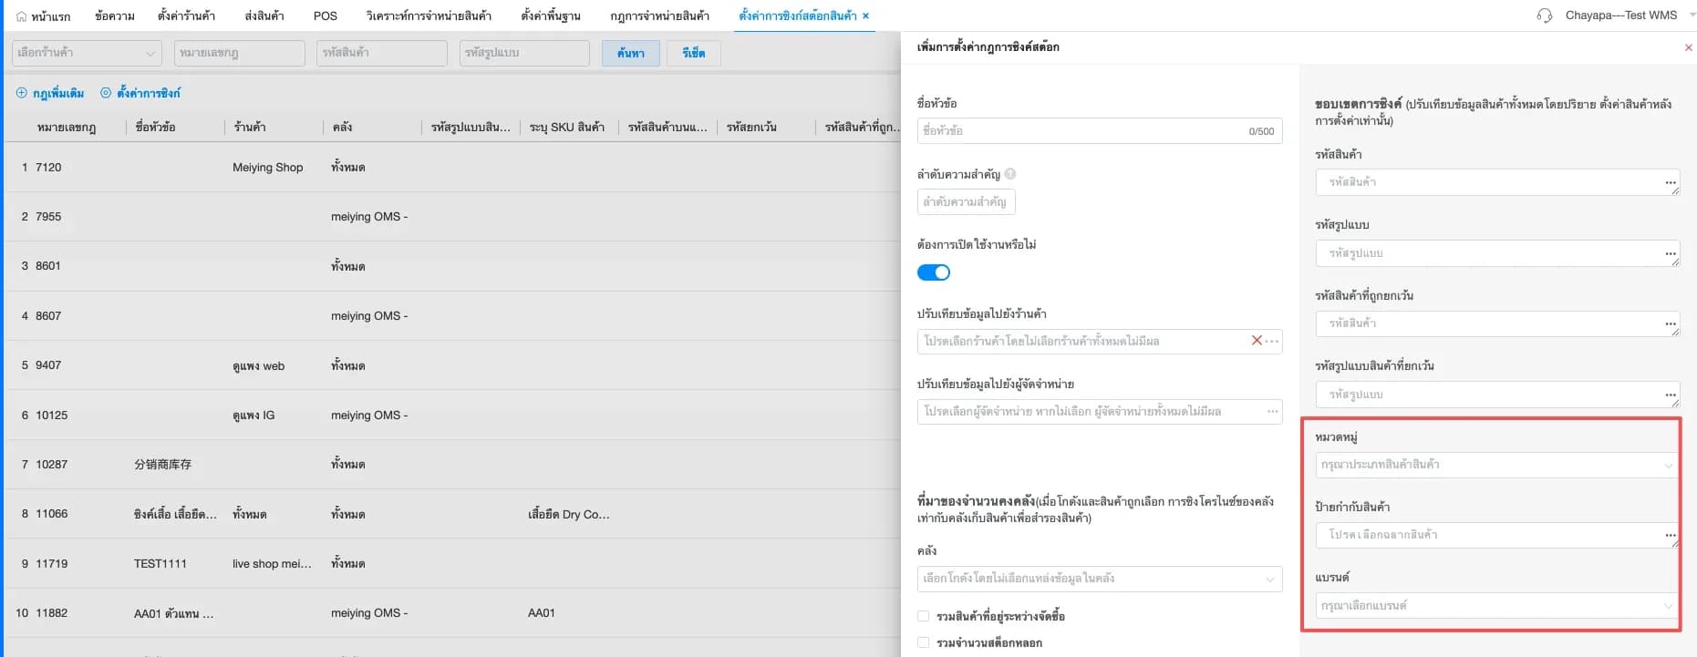The image size is (1697, 657).
Task: Click the กฎเพิ่มเติม add rule link
Action: (58, 93)
